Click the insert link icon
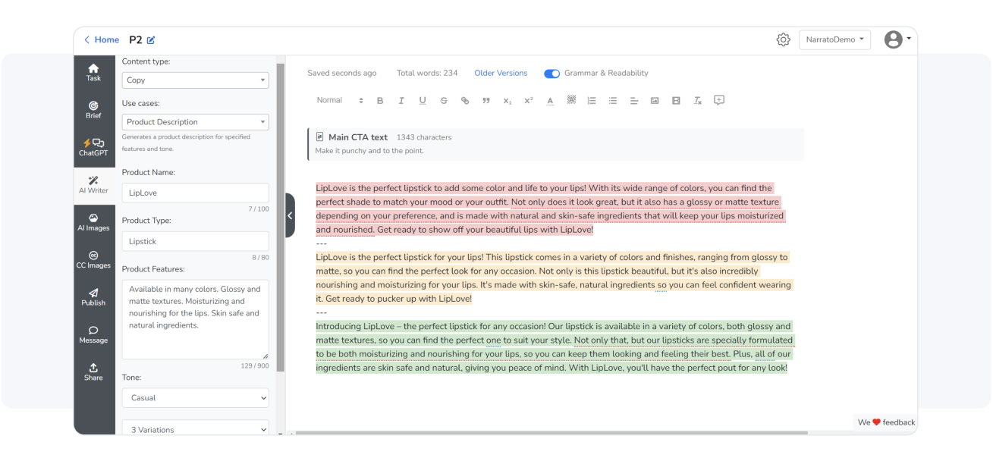The image size is (993, 461). pyautogui.click(x=465, y=101)
